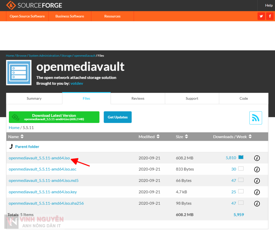This screenshot has width=275, height=233.
Task: Download openmediavault_5.5.11-amd64.iso.md5
Action: point(44,181)
